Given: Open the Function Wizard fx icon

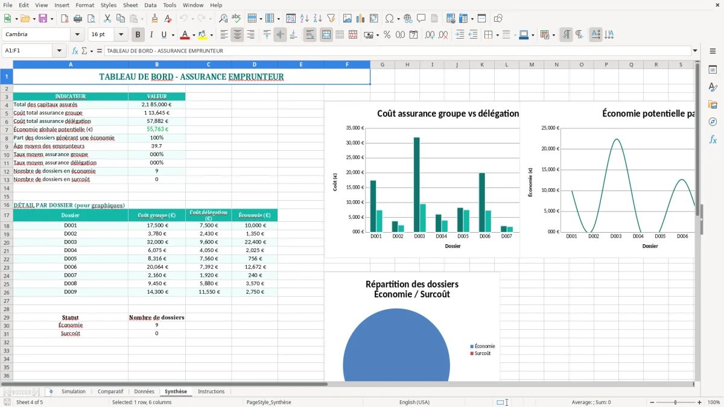Looking at the screenshot, I should 75,51.
